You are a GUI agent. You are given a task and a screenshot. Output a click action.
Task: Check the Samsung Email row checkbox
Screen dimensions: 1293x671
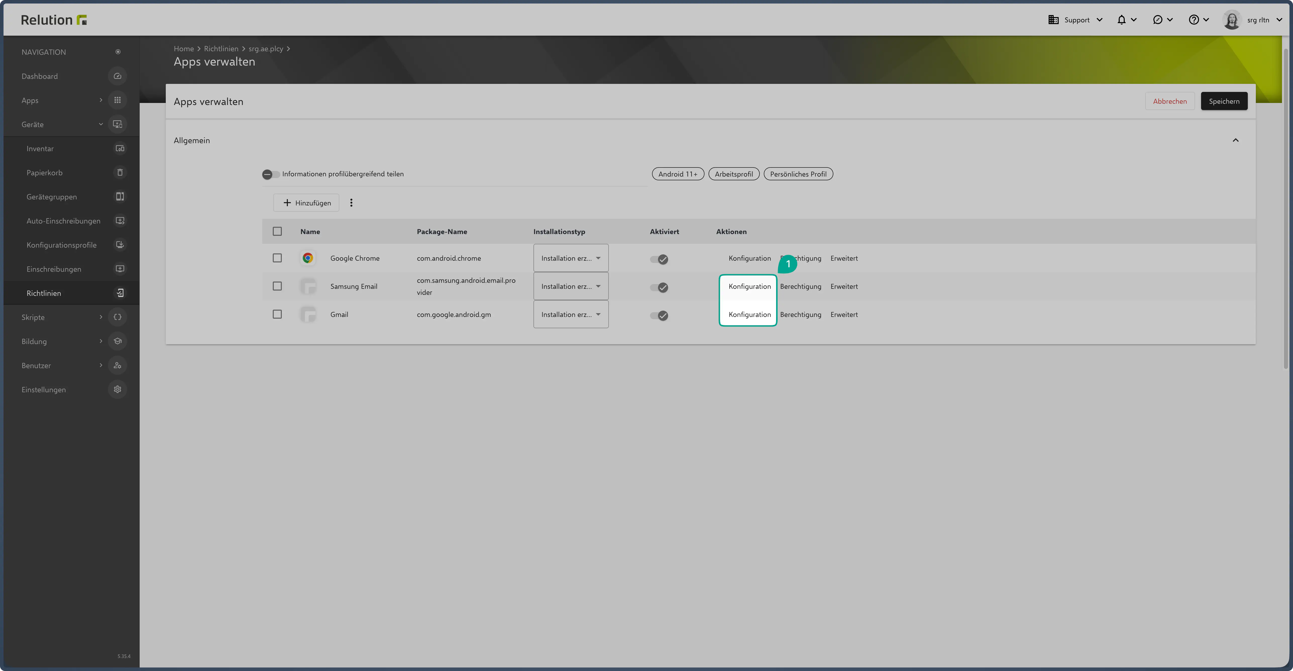(277, 286)
